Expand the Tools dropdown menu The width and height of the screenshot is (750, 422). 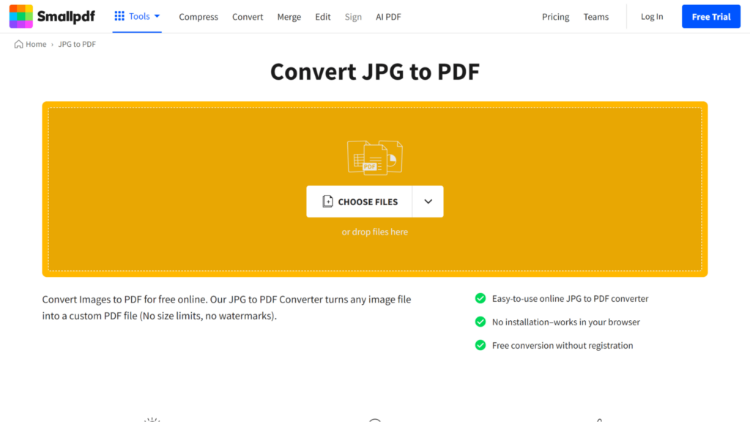tap(137, 16)
